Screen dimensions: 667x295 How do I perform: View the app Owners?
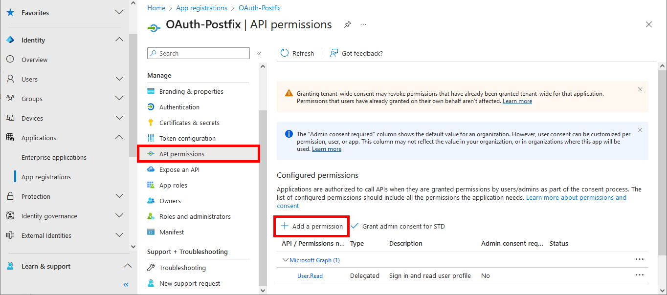coord(169,200)
